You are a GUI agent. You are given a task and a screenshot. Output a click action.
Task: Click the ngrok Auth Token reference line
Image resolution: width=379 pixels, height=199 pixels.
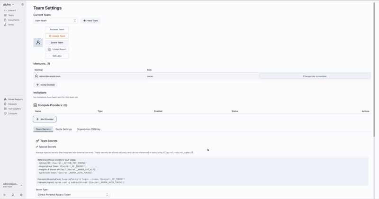(x=65, y=173)
